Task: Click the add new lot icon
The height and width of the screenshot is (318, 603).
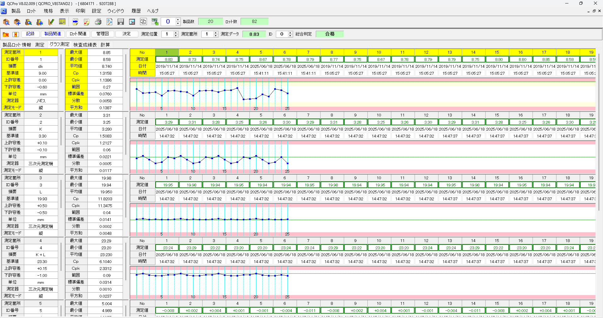Action: [x=40, y=22]
